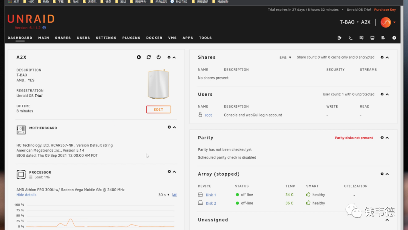Screen dimensions: 408x230
Task: Collapse the Shares section
Action: pyautogui.click(x=387, y=57)
